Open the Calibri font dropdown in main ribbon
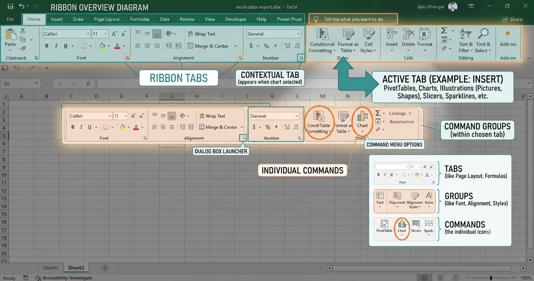Screen dimensions: 534x281 [x=88, y=34]
